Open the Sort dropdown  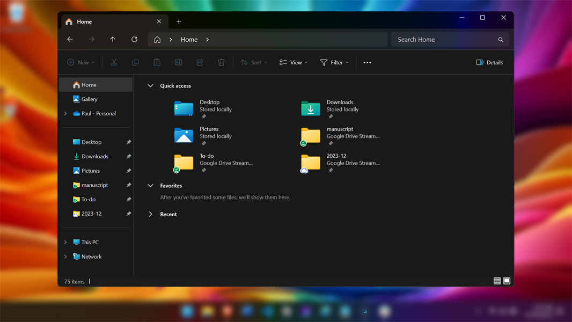[x=253, y=62]
